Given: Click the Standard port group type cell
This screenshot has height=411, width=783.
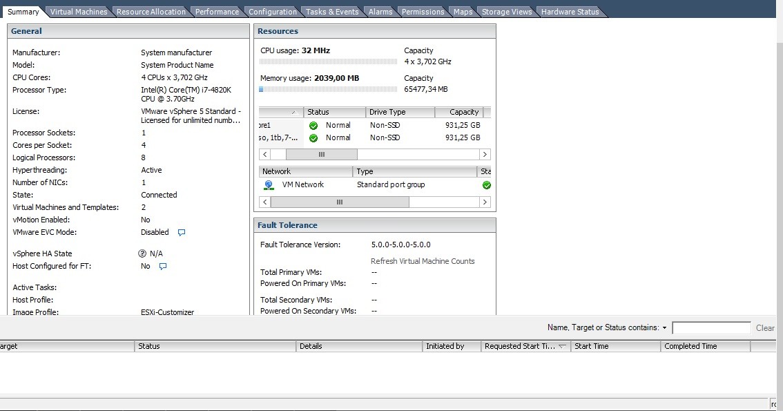Looking at the screenshot, I should [391, 184].
